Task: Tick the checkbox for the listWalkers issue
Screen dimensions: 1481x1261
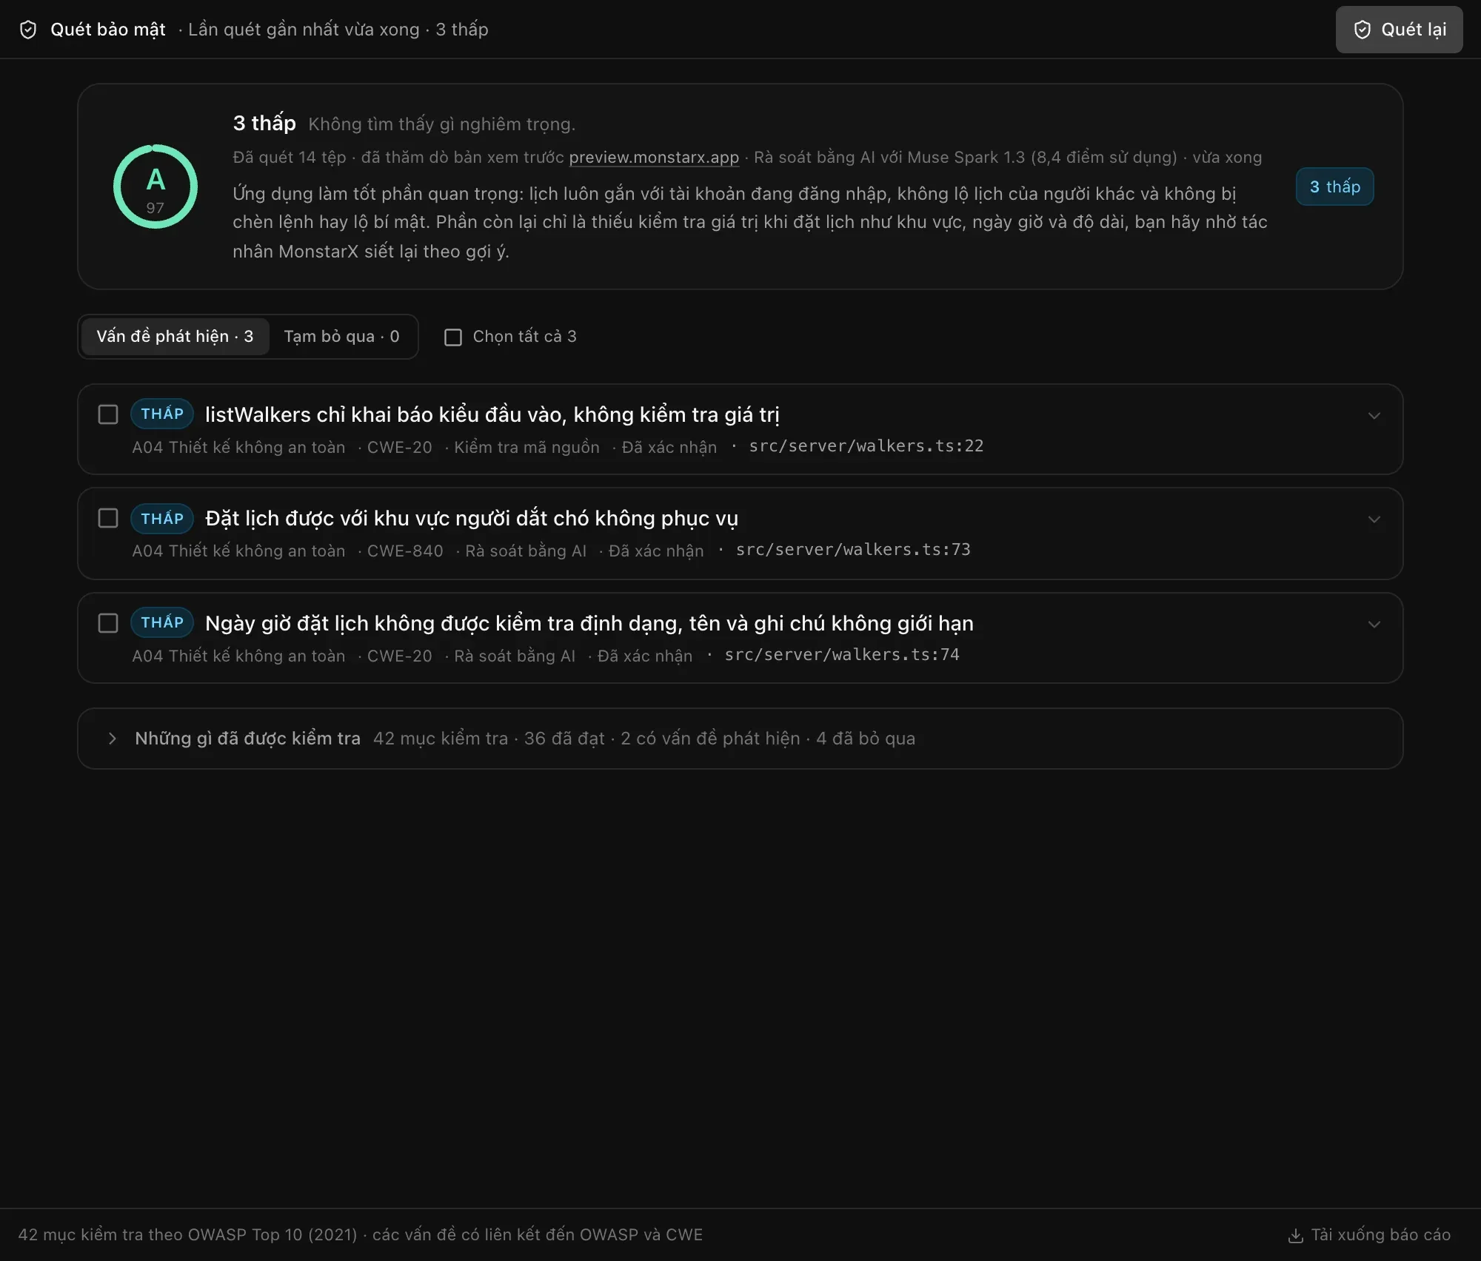Action: click(x=108, y=414)
